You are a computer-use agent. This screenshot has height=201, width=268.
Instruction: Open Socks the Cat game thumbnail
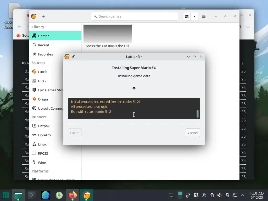(108, 33)
